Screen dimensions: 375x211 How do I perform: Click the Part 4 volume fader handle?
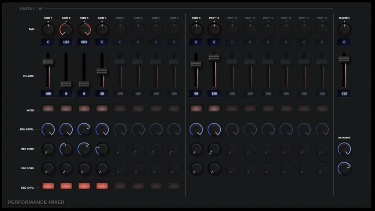click(102, 71)
